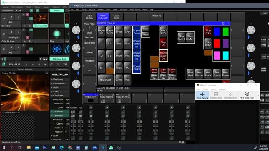Toggle Sound Active On button
This screenshot has width=269, height=151.
pyautogui.click(x=164, y=56)
